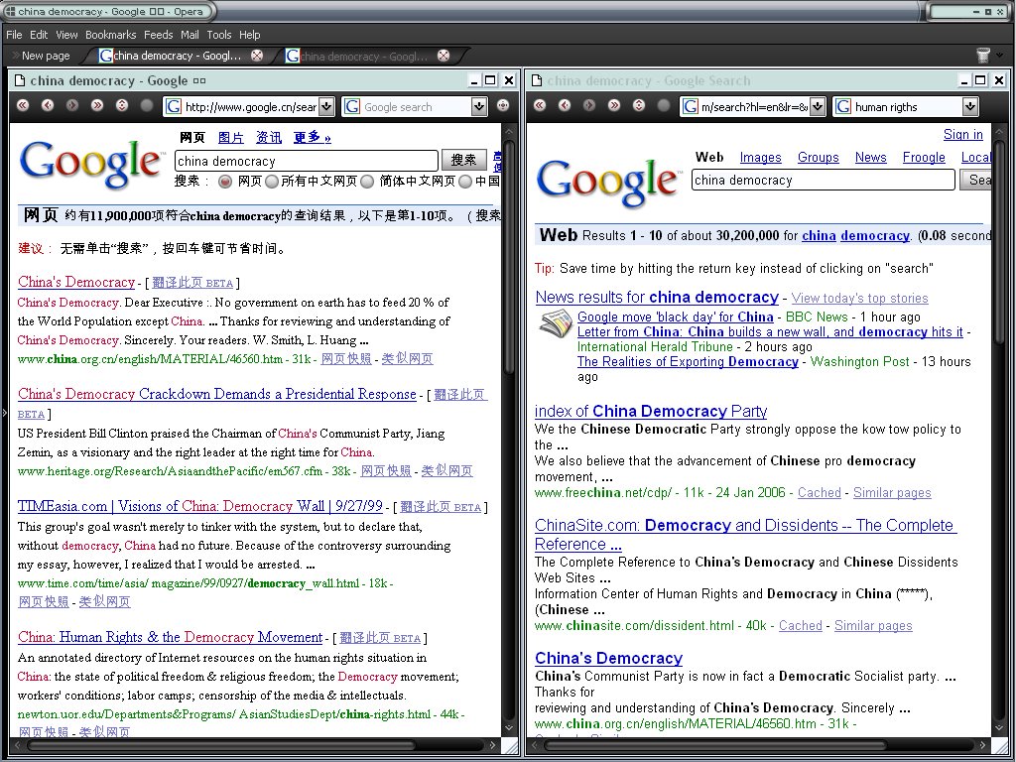Click Rewind button in left Google.cn window

[x=23, y=105]
